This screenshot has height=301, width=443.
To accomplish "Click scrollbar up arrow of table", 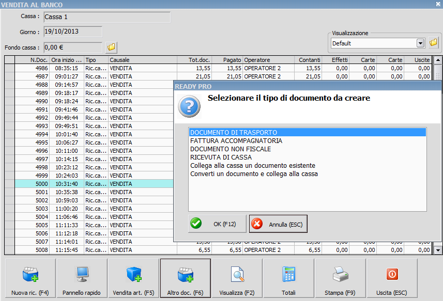I will 438,60.
